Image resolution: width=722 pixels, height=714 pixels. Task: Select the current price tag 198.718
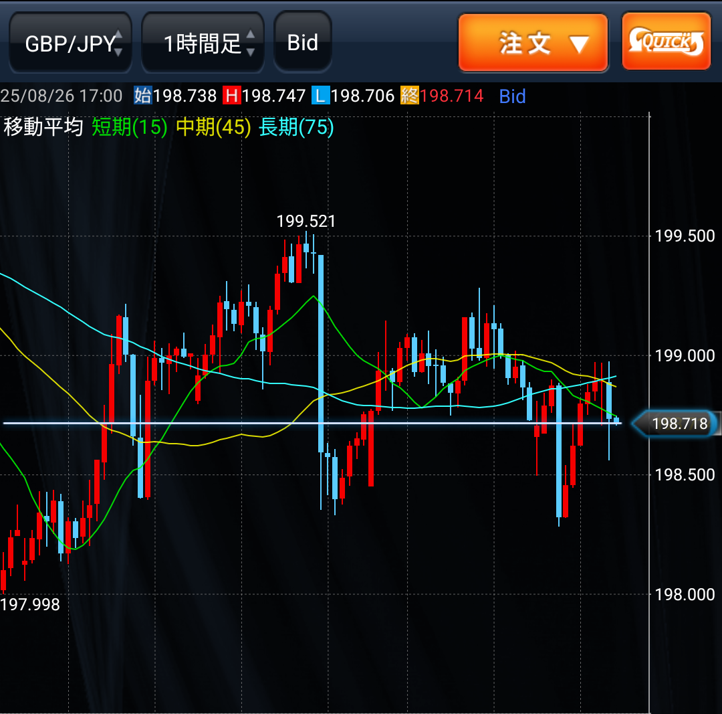point(677,424)
